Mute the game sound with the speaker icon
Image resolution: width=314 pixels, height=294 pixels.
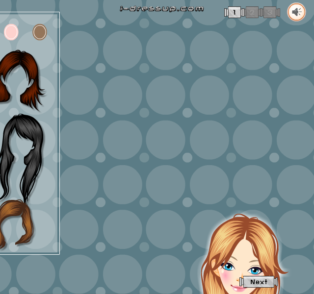296,12
